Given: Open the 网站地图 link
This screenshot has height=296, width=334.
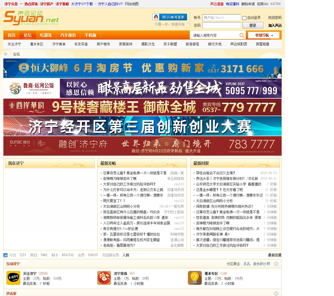Looking at the screenshot, I should tap(132, 4).
